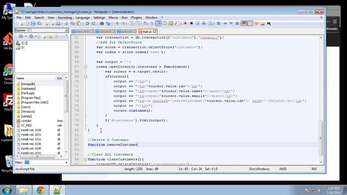Sort file list by Name column
This screenshot has width=347, height=195.
tap(35, 78)
